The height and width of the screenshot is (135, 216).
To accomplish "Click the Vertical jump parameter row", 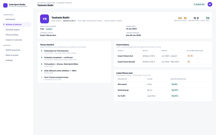I will [163, 90].
